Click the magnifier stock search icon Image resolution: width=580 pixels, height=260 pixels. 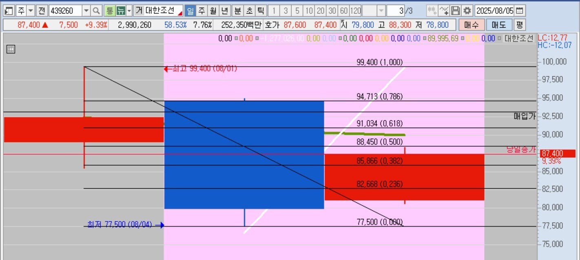tap(96, 11)
